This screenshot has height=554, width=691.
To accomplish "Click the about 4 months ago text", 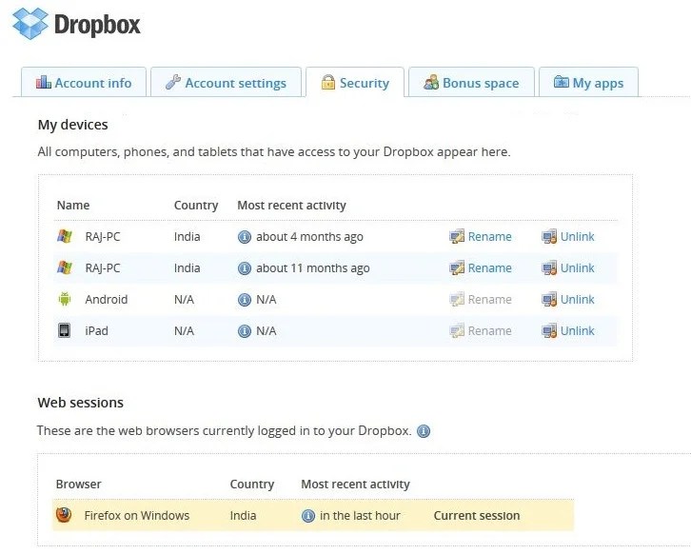I will point(309,237).
